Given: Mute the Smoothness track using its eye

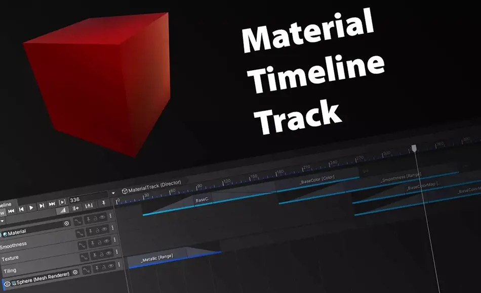Looking at the screenshot, I should pos(104,229).
